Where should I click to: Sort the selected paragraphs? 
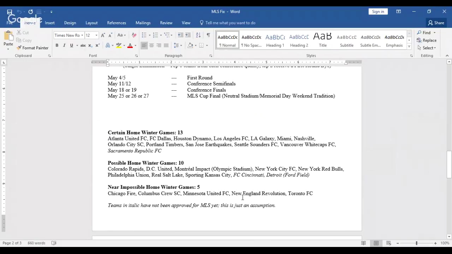198,35
